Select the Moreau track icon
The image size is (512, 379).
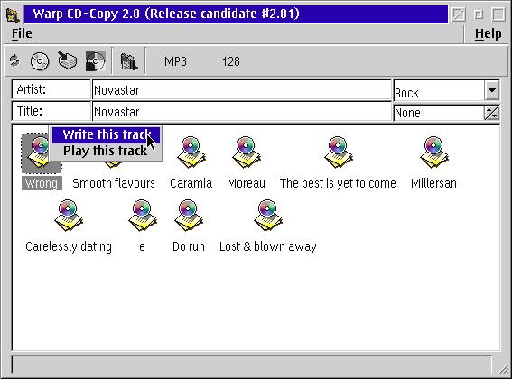point(246,153)
